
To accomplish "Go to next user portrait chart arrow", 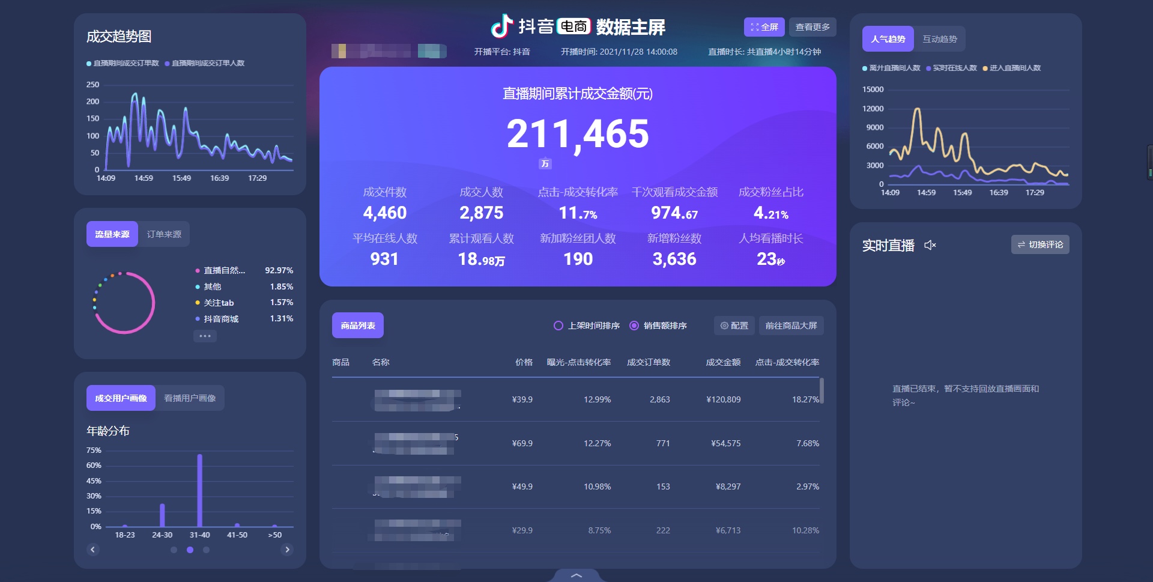I will [287, 550].
